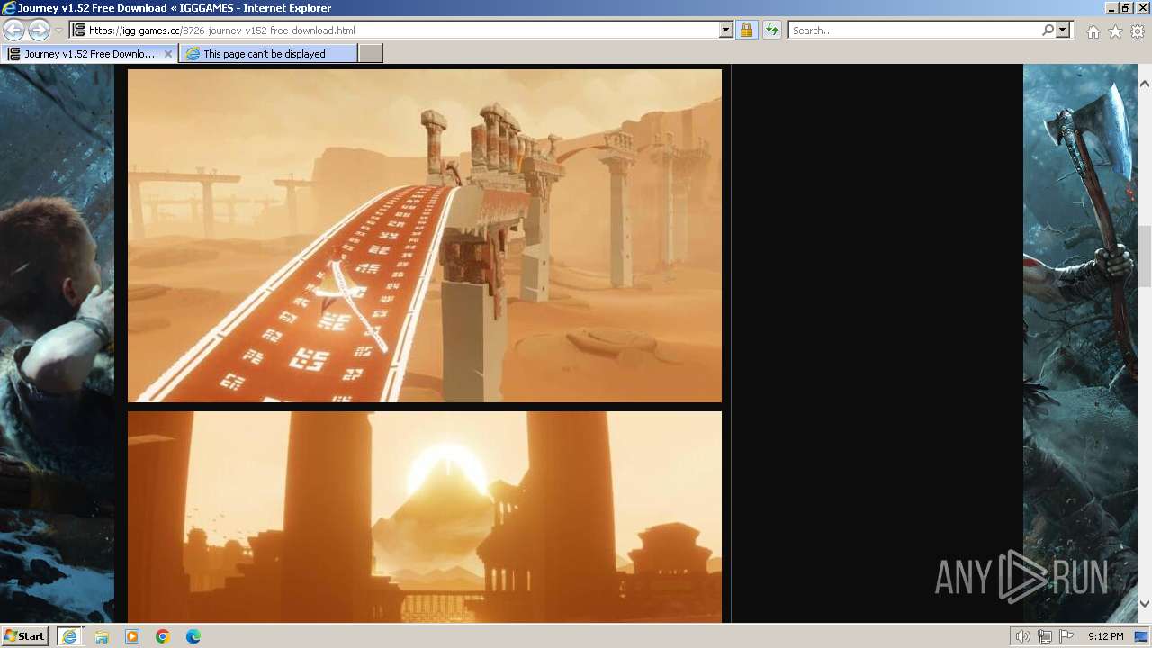
Task: Launch Microsoft Edge from the taskbar
Action: pos(193,636)
